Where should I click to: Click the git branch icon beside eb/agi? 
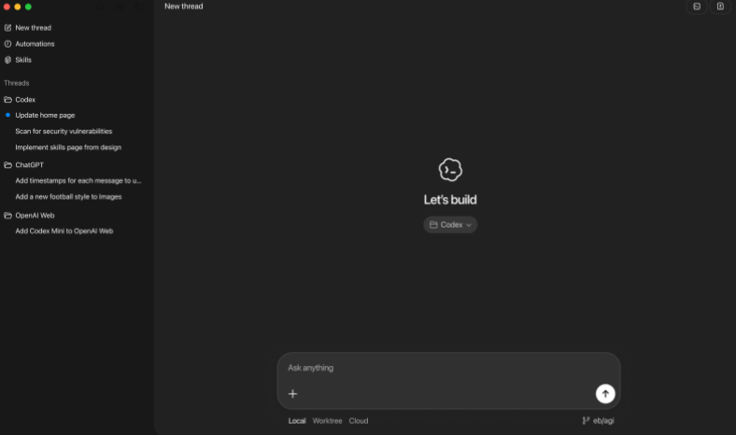[586, 421]
